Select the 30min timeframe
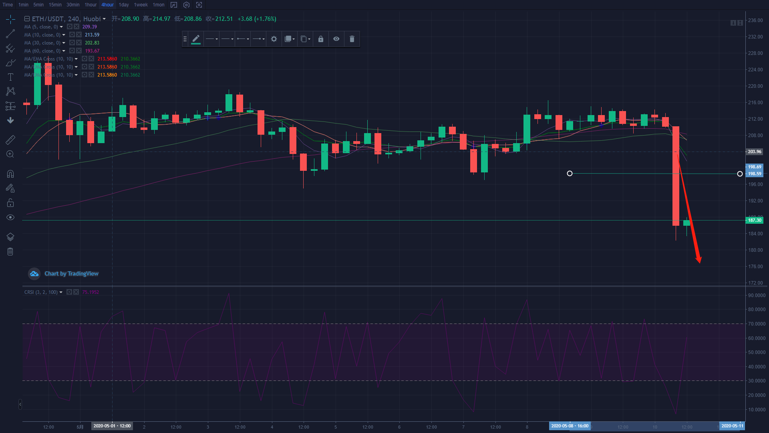 [73, 5]
